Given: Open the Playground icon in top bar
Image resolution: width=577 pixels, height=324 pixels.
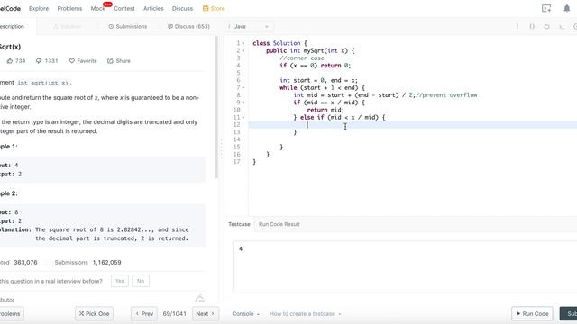Looking at the screenshot, I should click(x=546, y=8).
